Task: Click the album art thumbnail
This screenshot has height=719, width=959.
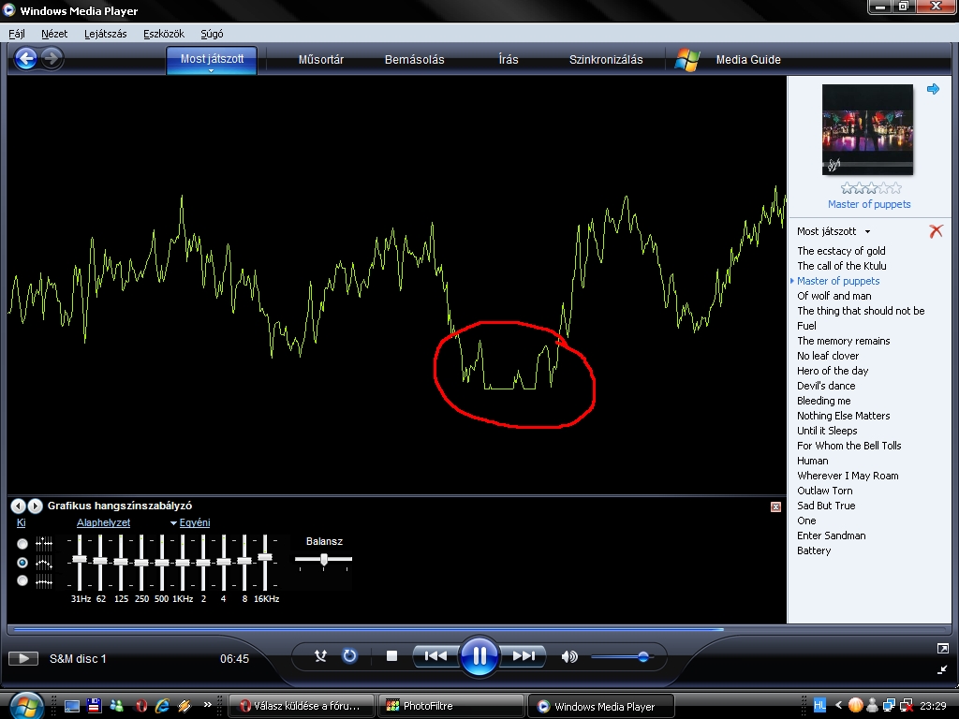Action: (x=867, y=129)
